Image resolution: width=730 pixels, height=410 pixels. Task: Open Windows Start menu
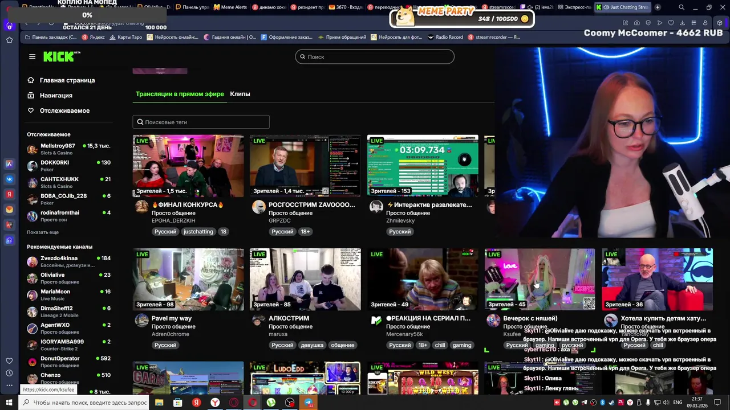[x=8, y=403]
